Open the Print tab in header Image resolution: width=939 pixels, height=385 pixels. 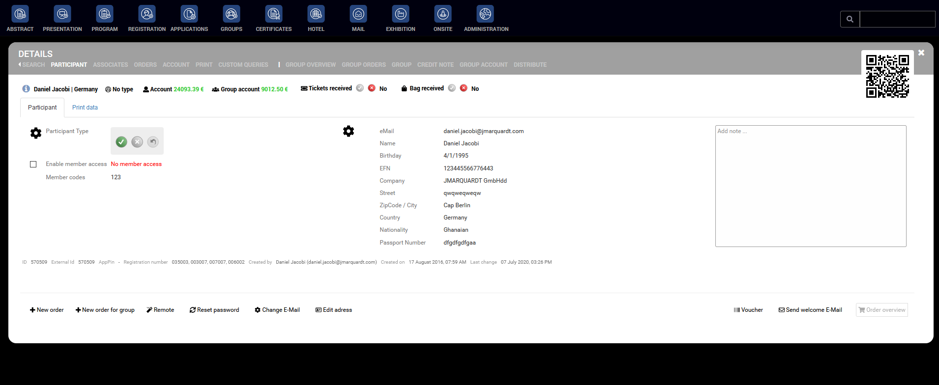[204, 65]
